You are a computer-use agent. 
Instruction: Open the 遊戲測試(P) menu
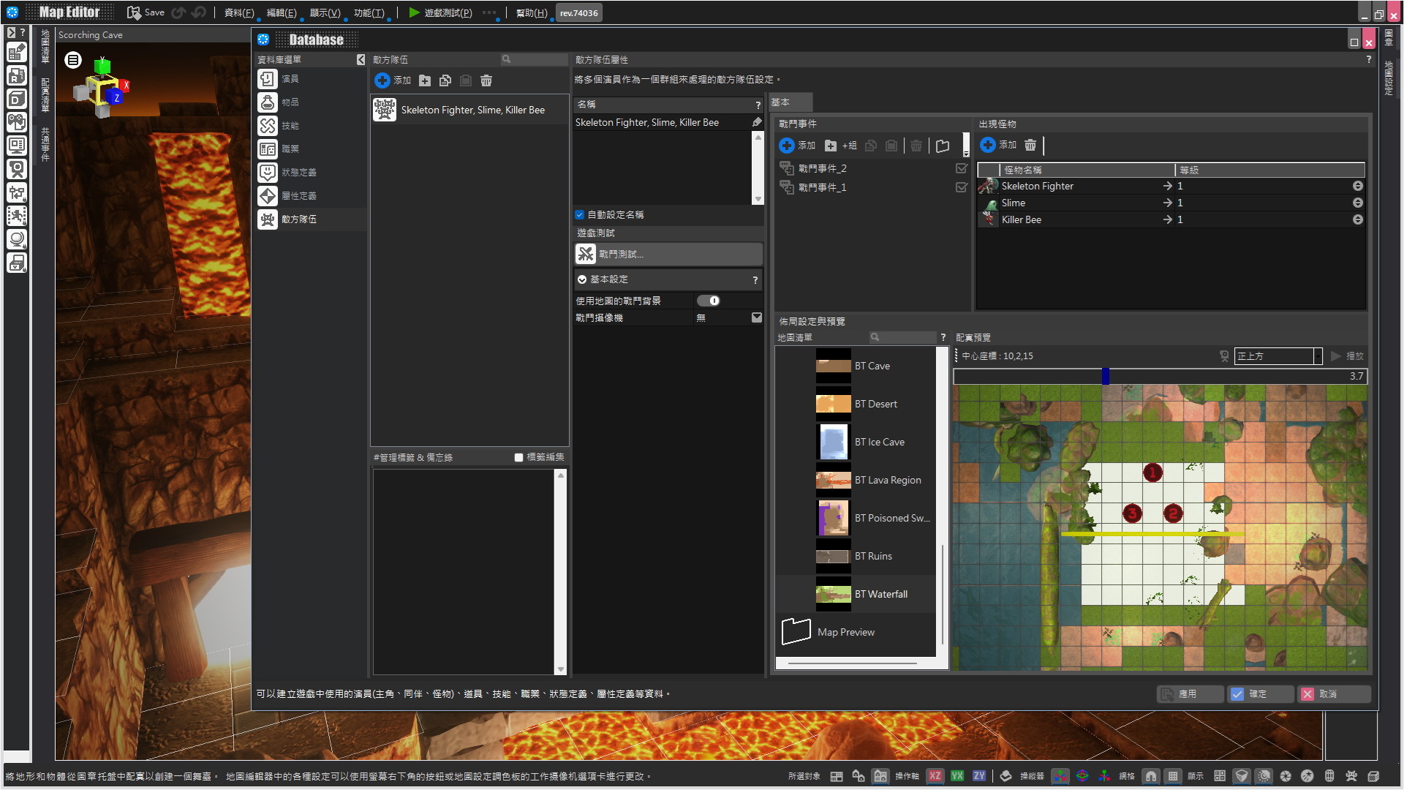click(448, 12)
